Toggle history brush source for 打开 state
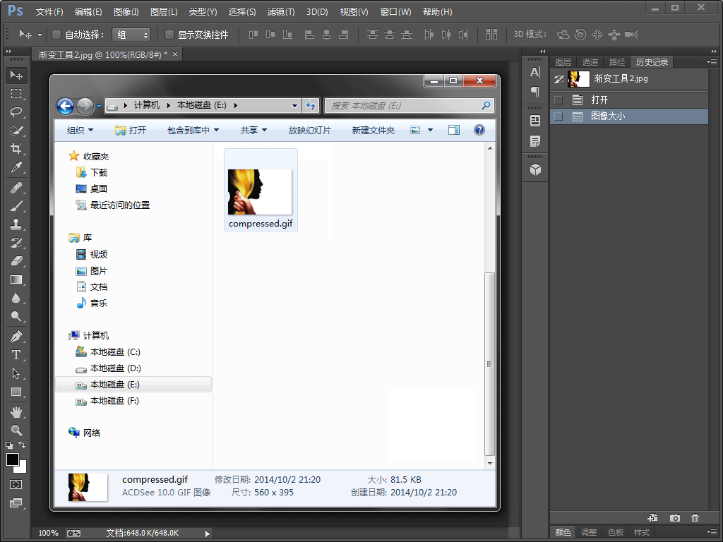This screenshot has width=723, height=542. [558, 100]
